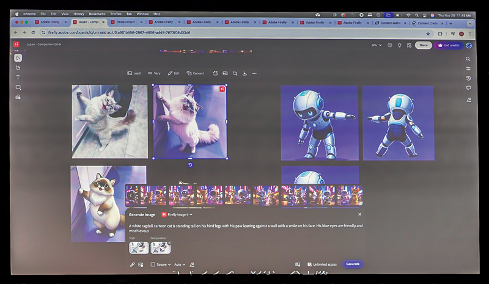Open the Auto dropdown in generate panel

180,264
